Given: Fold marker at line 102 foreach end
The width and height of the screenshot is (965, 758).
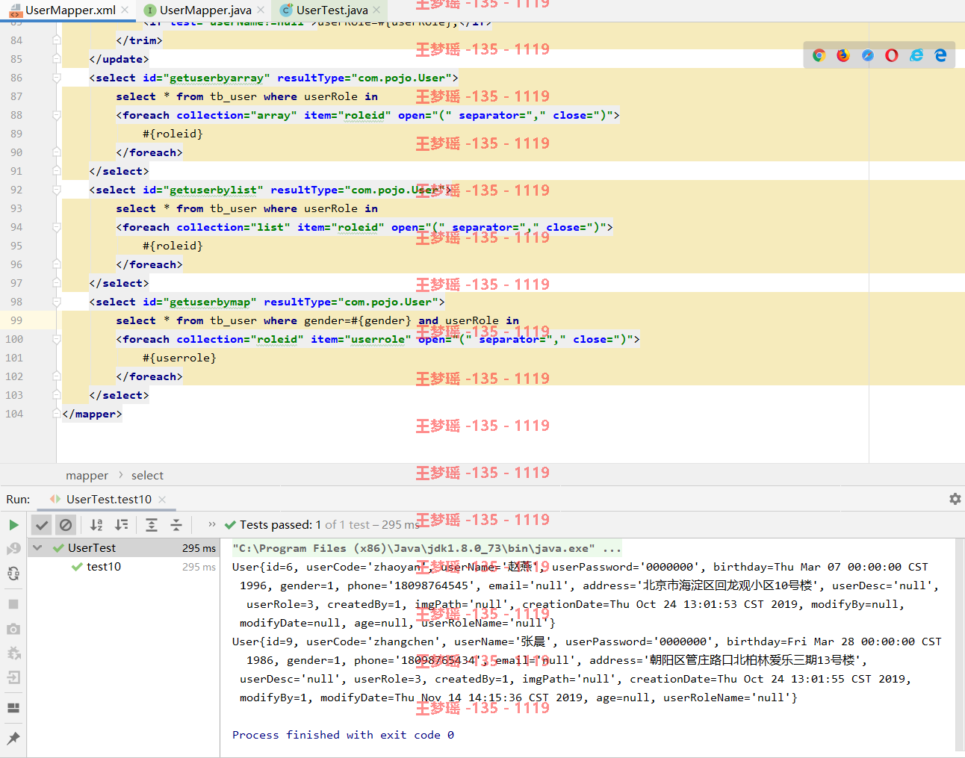Looking at the screenshot, I should pyautogui.click(x=57, y=376).
